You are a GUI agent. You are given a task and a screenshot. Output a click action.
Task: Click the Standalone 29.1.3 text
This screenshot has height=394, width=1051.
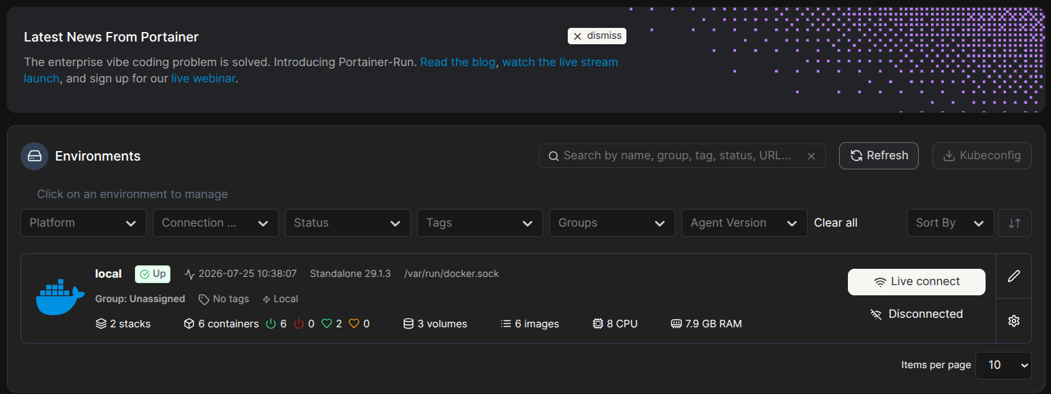[x=350, y=274]
